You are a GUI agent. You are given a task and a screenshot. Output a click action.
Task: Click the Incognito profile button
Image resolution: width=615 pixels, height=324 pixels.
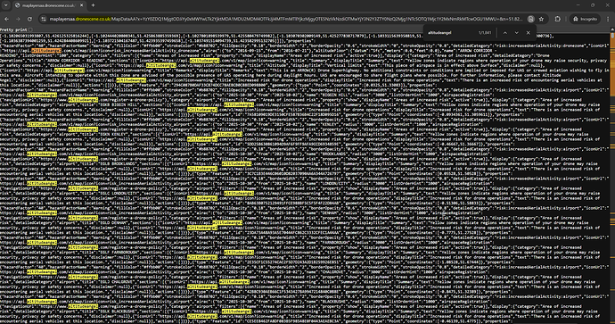585,19
